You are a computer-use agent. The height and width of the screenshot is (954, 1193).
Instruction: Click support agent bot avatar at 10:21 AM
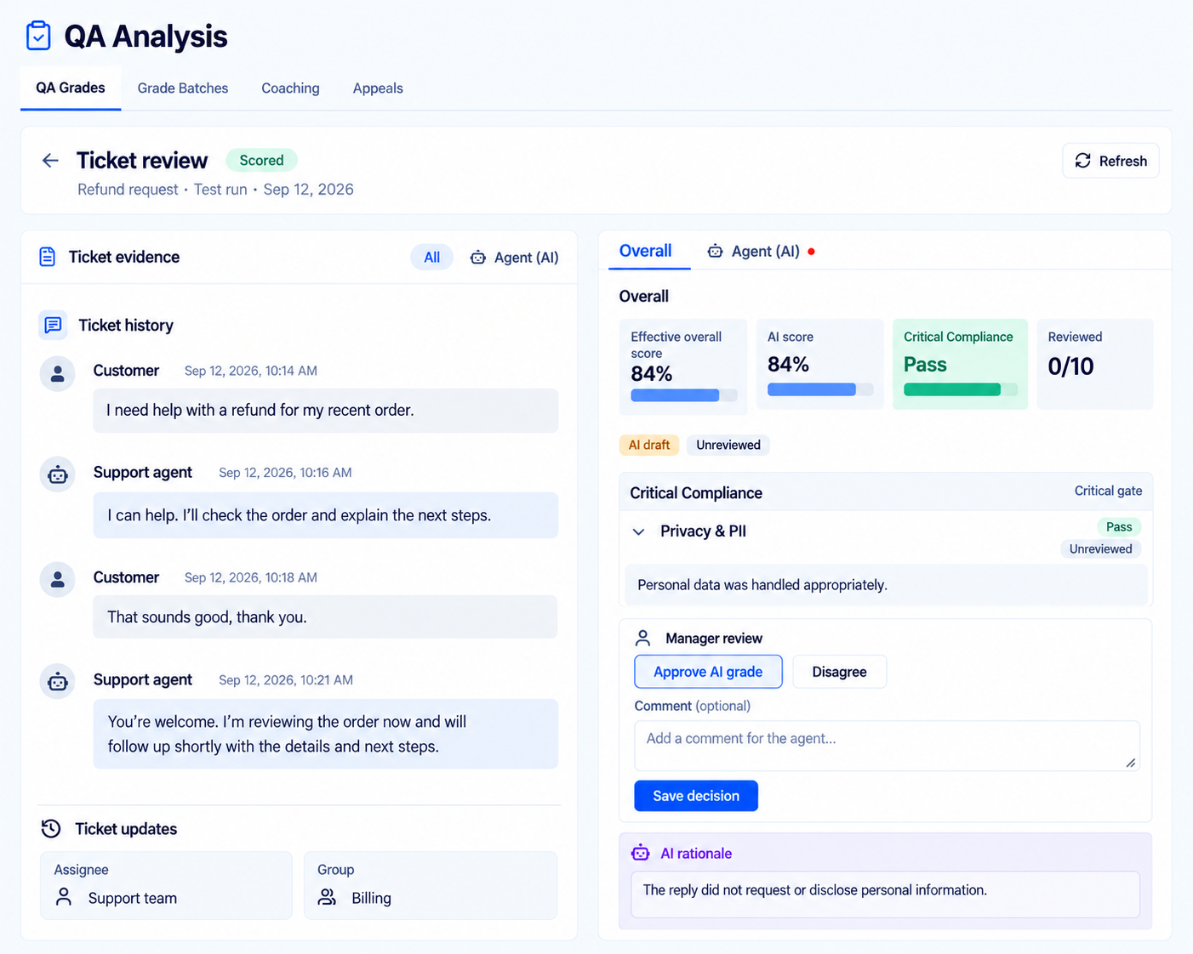(58, 682)
